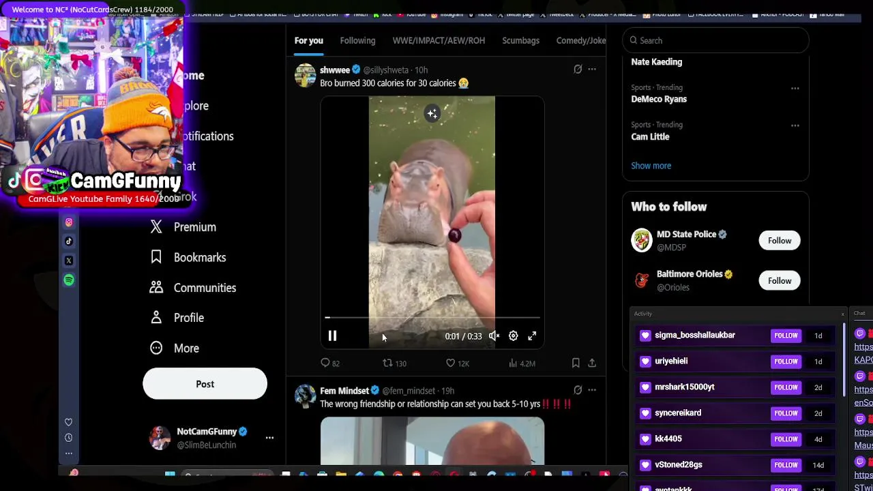Open Grok icon on shwwee's post
This screenshot has width=873, height=491.
click(578, 70)
